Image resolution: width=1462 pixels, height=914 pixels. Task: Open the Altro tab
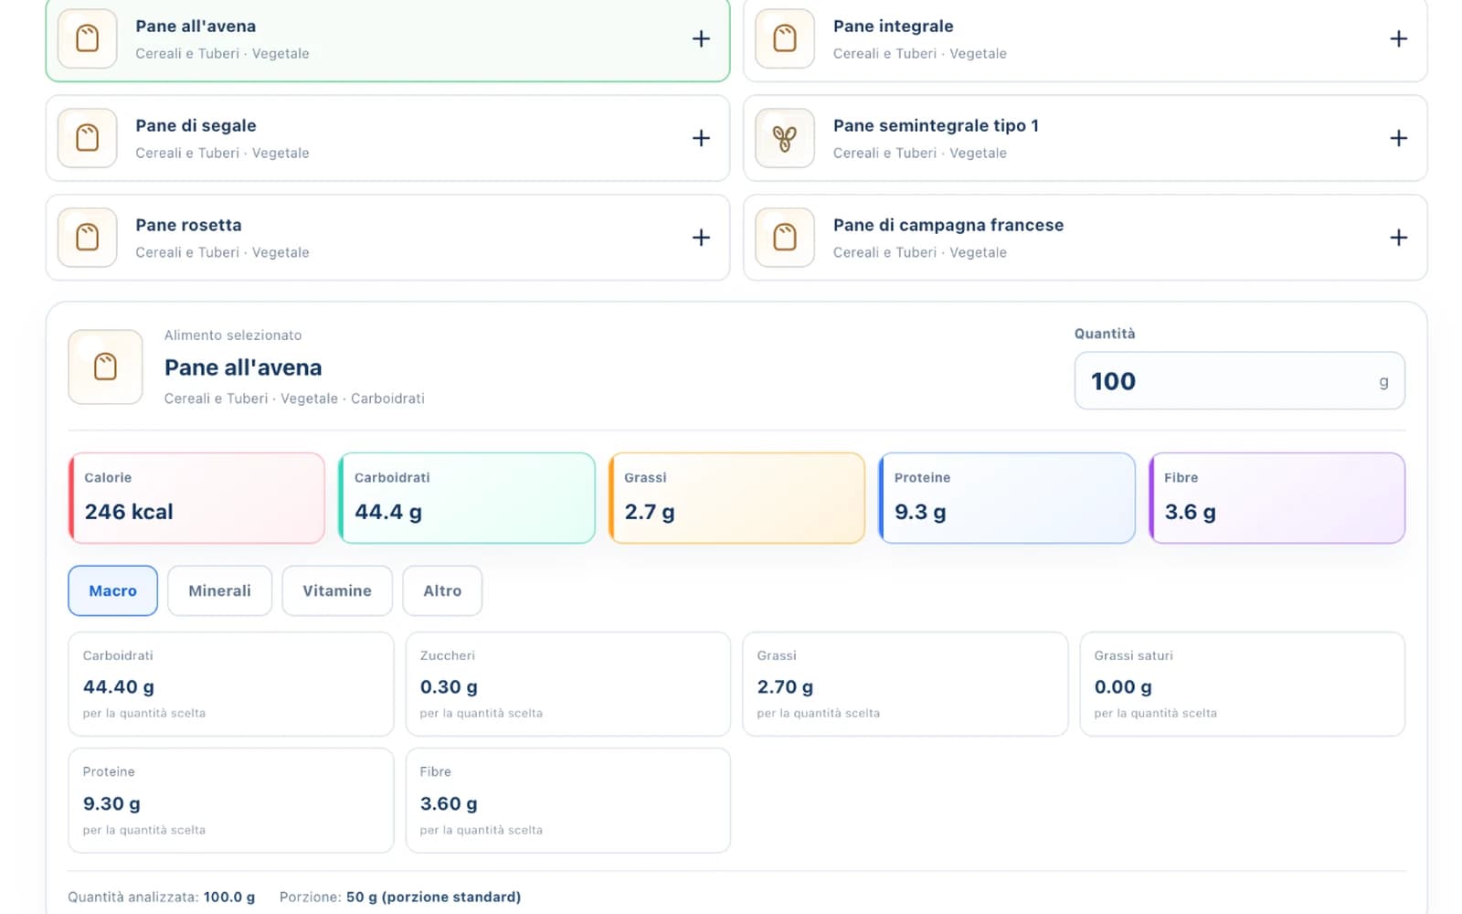[x=442, y=590]
